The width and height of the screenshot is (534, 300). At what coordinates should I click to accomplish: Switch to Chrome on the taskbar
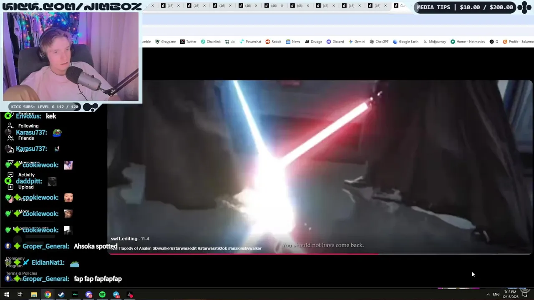48,295
